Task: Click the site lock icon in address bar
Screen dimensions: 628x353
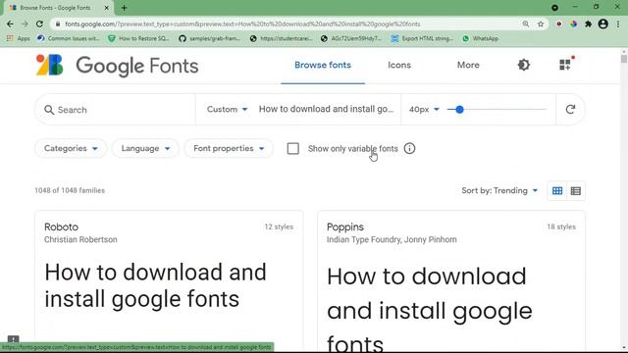Action: pyautogui.click(x=58, y=24)
